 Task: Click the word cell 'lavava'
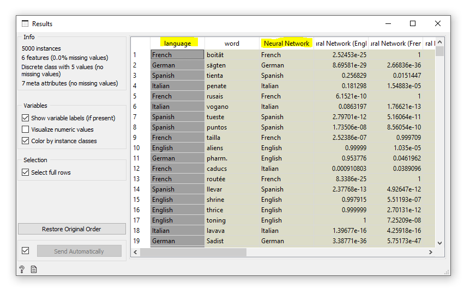pos(232,231)
